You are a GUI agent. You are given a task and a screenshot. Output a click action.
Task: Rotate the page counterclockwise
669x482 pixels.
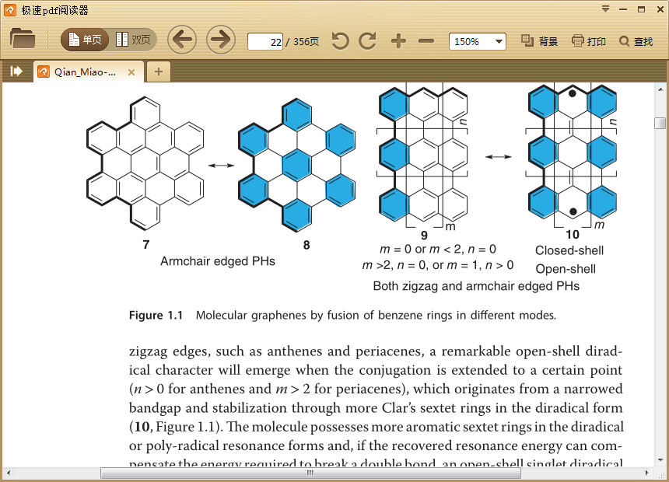point(340,41)
